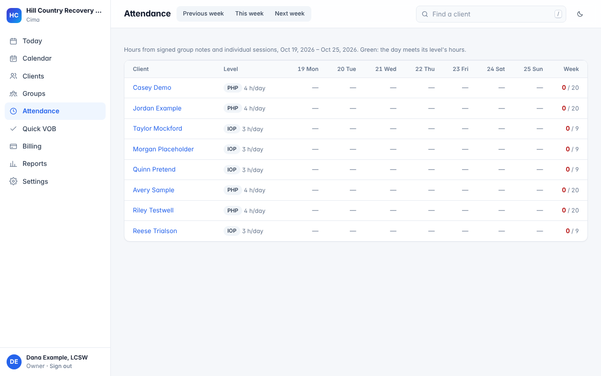Switch to Previous week
601x376 pixels.
tap(203, 14)
